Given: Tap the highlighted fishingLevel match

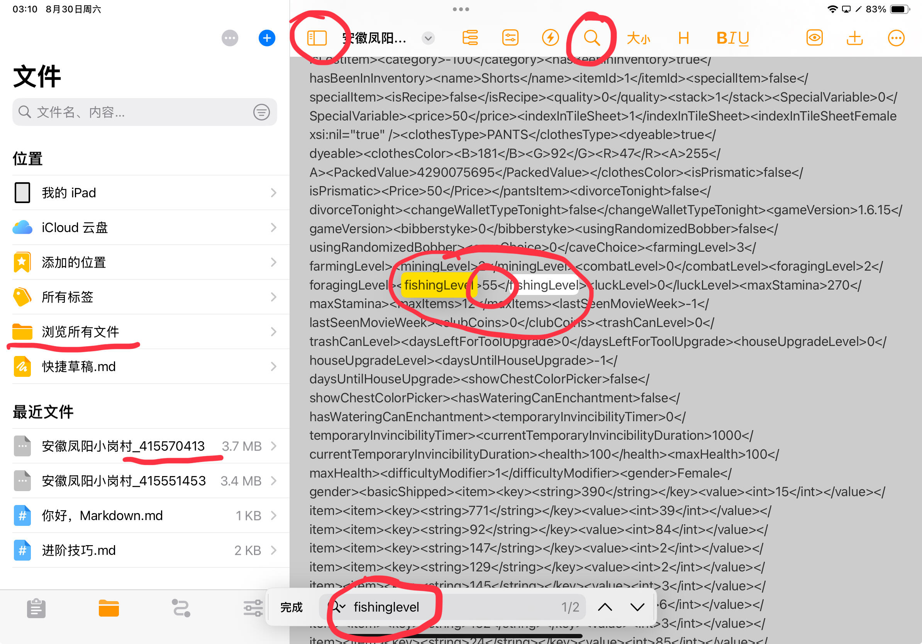Looking at the screenshot, I should tap(439, 285).
